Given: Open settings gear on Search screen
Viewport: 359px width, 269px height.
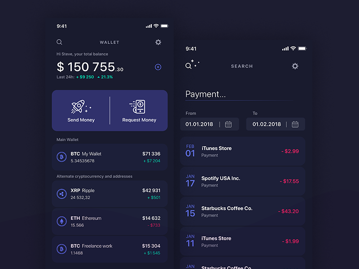Looking at the screenshot, I should pyautogui.click(x=295, y=66).
